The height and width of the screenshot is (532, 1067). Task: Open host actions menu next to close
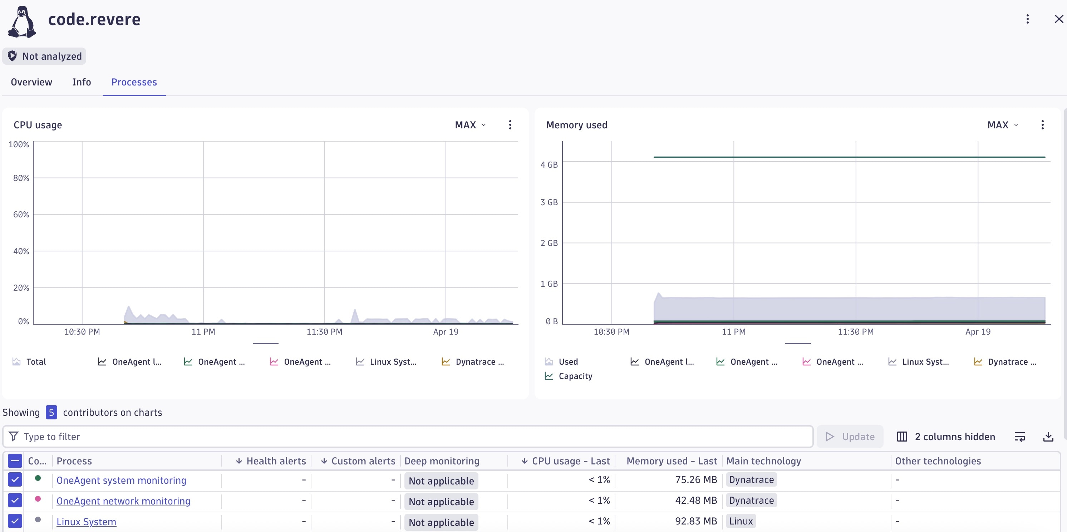(1027, 19)
